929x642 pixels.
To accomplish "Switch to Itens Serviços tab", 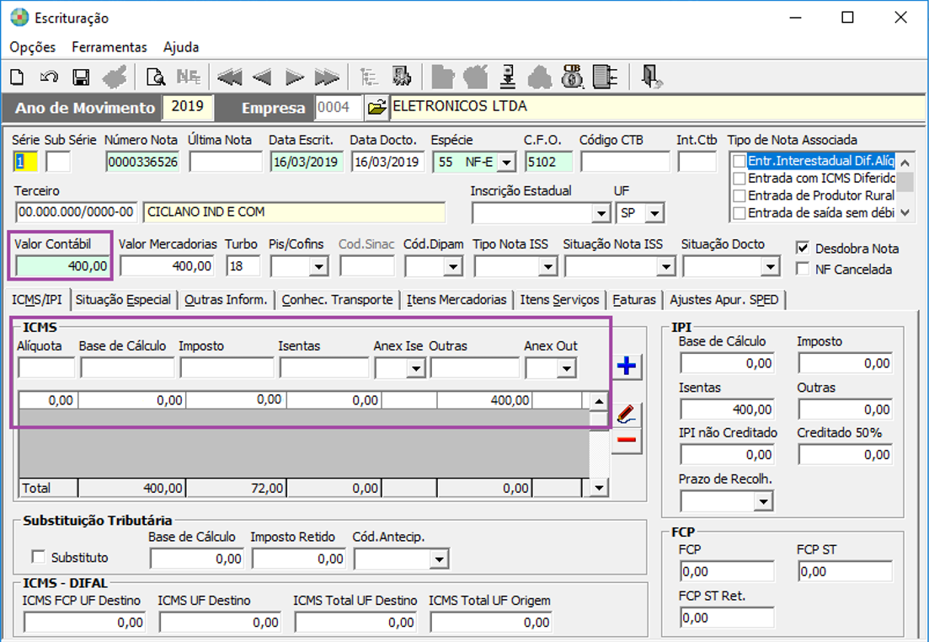I will pyautogui.click(x=559, y=300).
